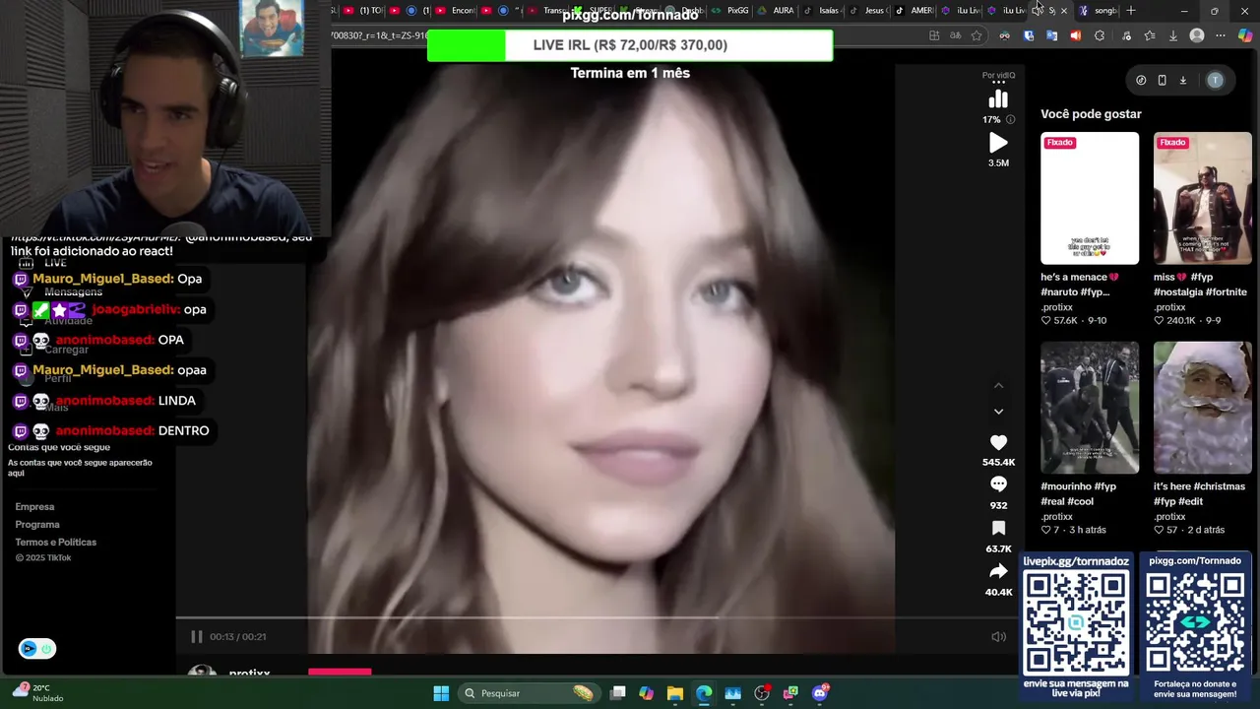
Task: Open the weather widget showing 20°C Nublado
Action: pos(37,693)
